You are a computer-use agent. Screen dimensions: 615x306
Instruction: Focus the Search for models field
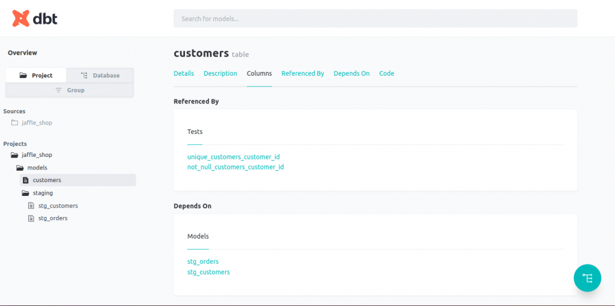375,19
